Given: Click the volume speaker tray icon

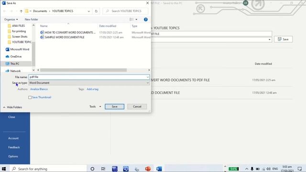Looking at the screenshot, I should [269, 169].
